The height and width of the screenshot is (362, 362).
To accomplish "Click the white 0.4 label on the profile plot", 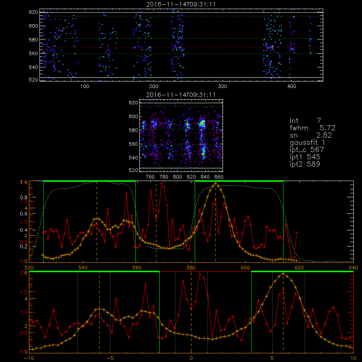I will [x=24, y=230].
